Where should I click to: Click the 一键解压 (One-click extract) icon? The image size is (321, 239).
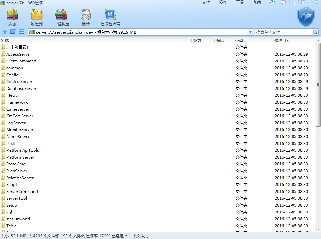61,17
